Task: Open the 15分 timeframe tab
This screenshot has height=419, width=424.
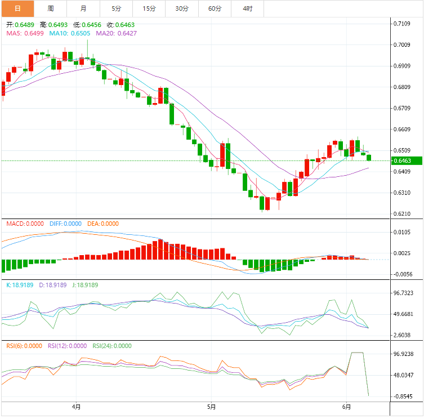Action: click(x=149, y=8)
